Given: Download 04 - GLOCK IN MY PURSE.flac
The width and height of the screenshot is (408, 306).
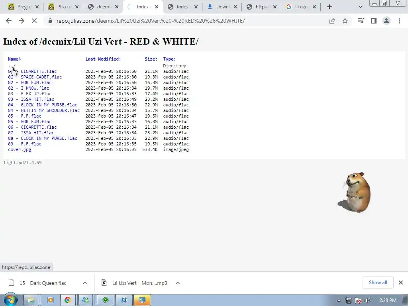Looking at the screenshot, I should click(42, 105).
